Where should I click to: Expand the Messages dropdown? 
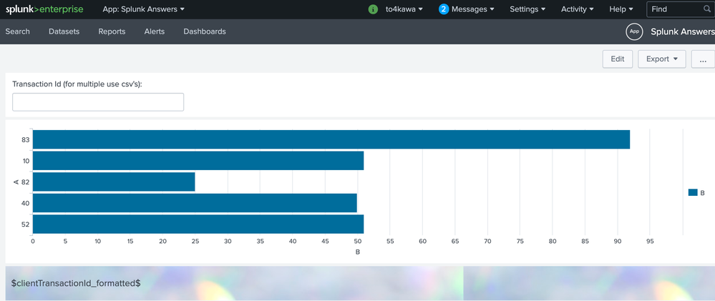pos(473,9)
